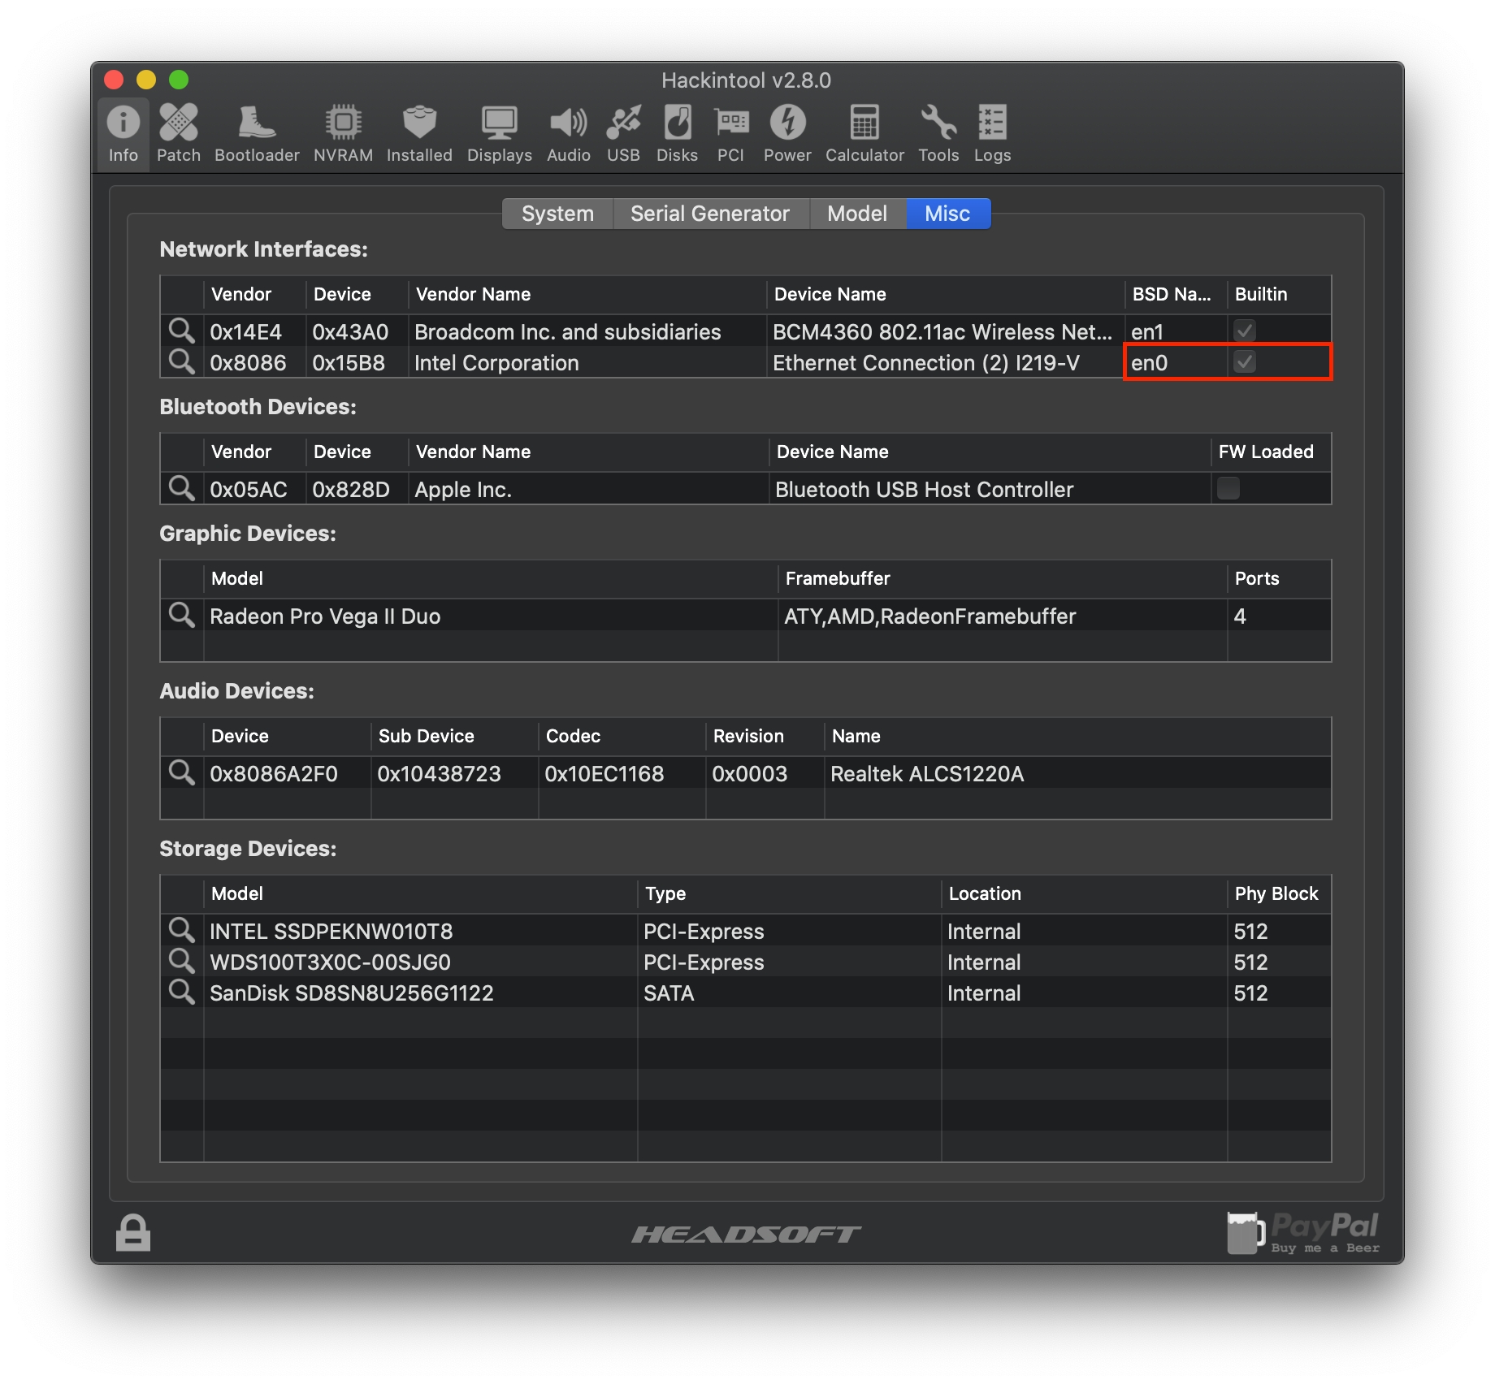This screenshot has width=1495, height=1384.
Task: Open the Bootloader section
Action: (257, 134)
